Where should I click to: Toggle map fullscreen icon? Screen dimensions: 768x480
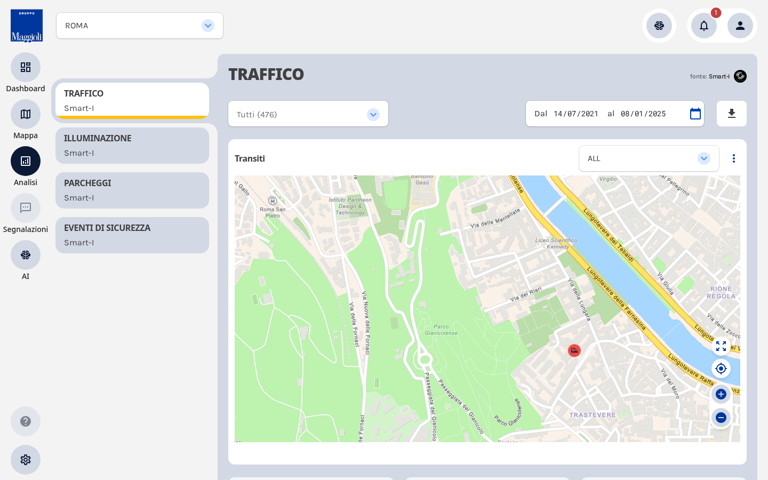721,346
